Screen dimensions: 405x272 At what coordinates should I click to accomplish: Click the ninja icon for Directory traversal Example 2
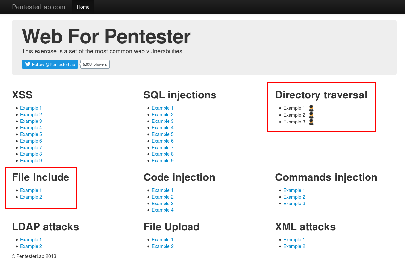click(x=311, y=115)
